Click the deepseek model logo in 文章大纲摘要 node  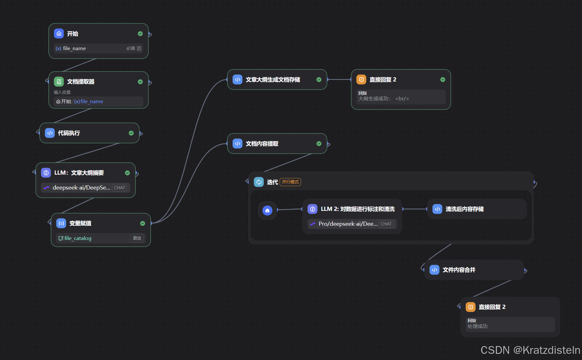(46, 188)
